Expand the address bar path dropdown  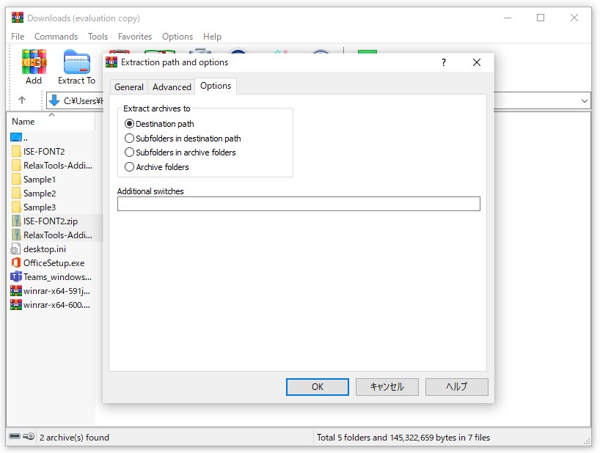[584, 101]
